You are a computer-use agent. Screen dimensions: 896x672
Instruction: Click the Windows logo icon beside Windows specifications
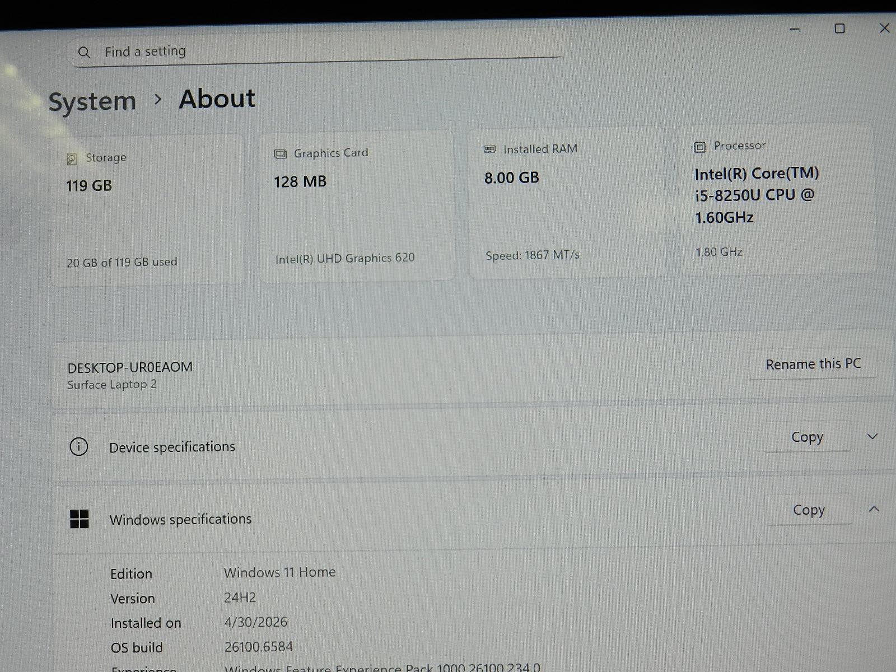pyautogui.click(x=80, y=519)
